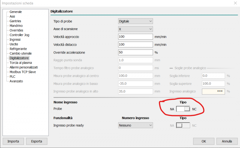Viewport: 240px width, 148px height.
Task: Click the Esporta button
Action: 37,141
